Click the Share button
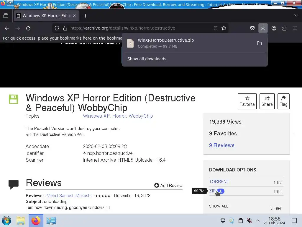302x227 pixels. click(267, 101)
